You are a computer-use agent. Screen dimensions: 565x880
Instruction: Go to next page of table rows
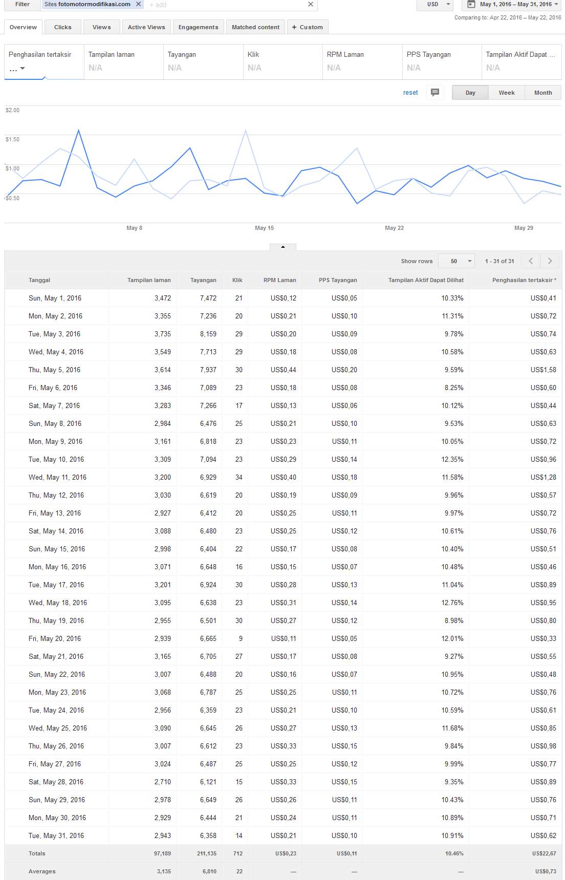pos(550,261)
